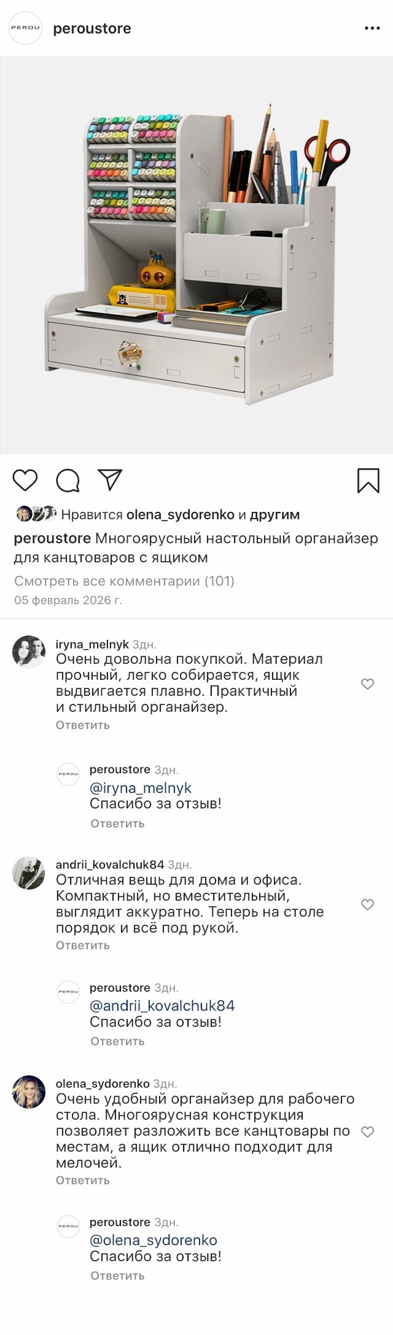Save post with the bookmark icon

pos(368,480)
